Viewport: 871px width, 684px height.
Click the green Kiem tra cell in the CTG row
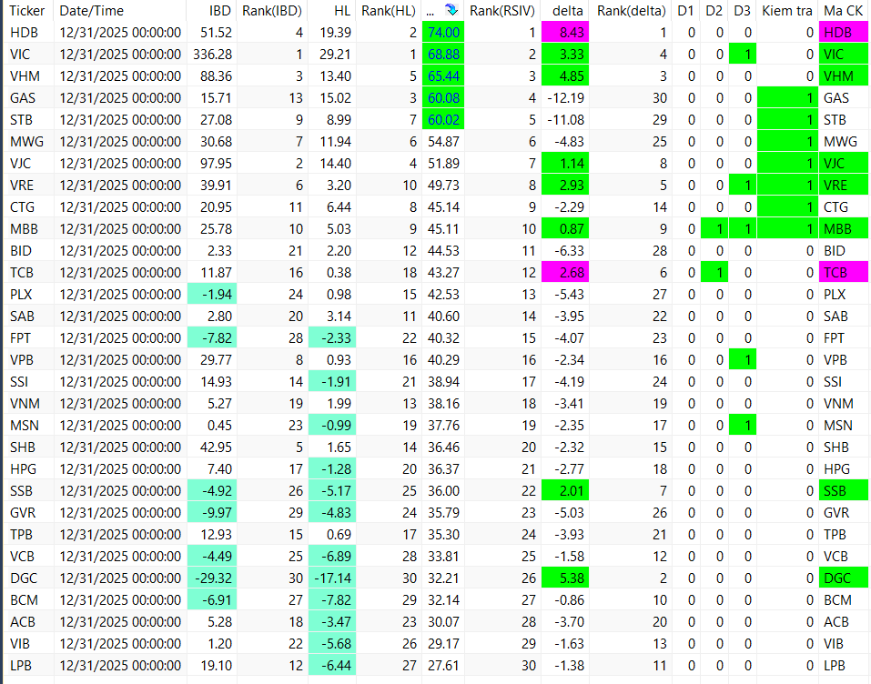787,207
